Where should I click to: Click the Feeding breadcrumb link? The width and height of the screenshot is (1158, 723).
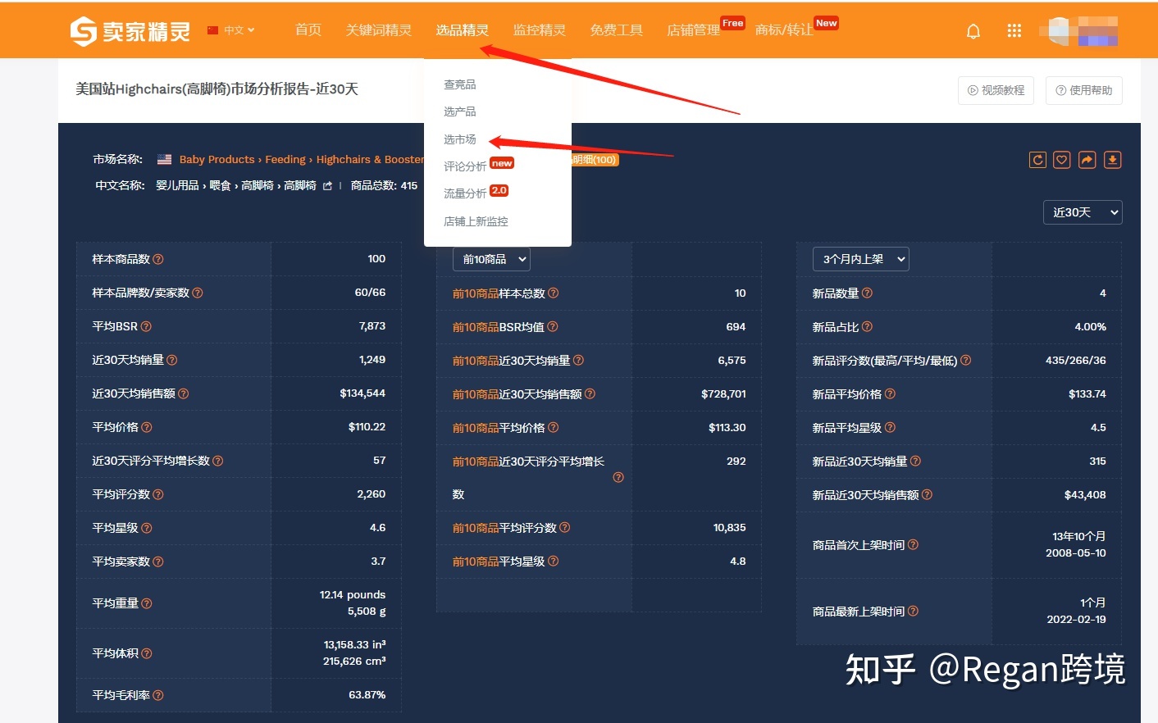[285, 159]
